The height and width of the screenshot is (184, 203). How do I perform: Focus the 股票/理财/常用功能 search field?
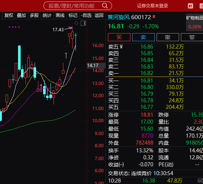78,6
